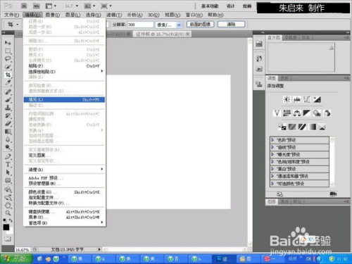Select the Path Selection tool

[x=8, y=172]
